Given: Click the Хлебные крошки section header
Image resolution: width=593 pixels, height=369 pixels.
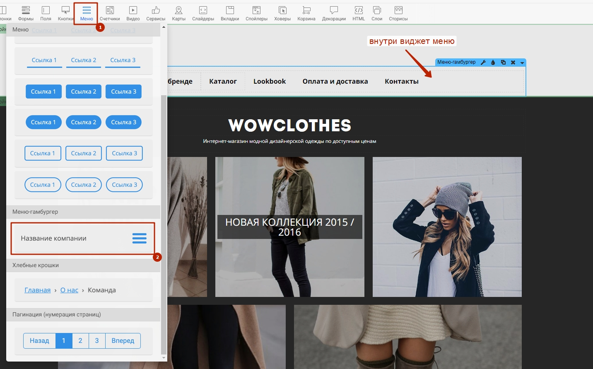Looking at the screenshot, I should [x=83, y=265].
